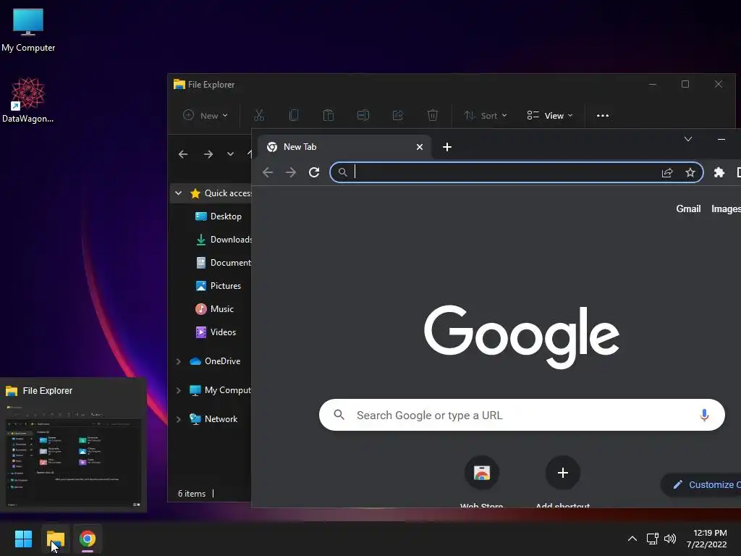Screen dimensions: 741x556
Task: Open the volume tray icon
Action: [670, 539]
